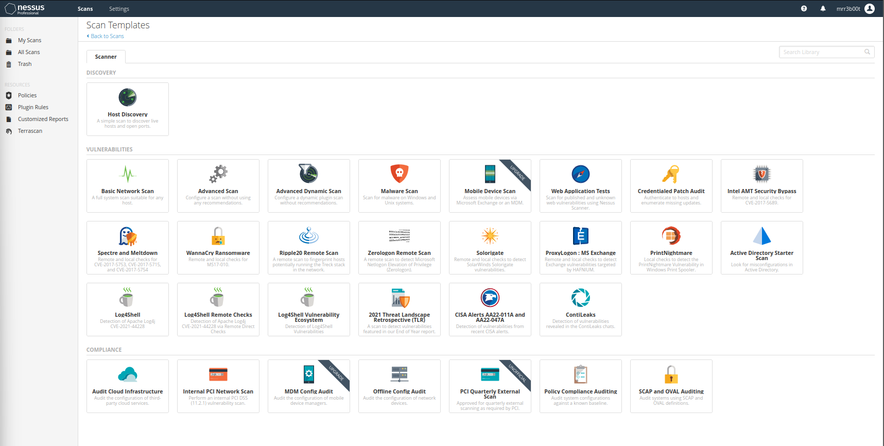The image size is (884, 446).
Task: Select the Log4Shell Remote Checks template card
Action: click(x=218, y=310)
